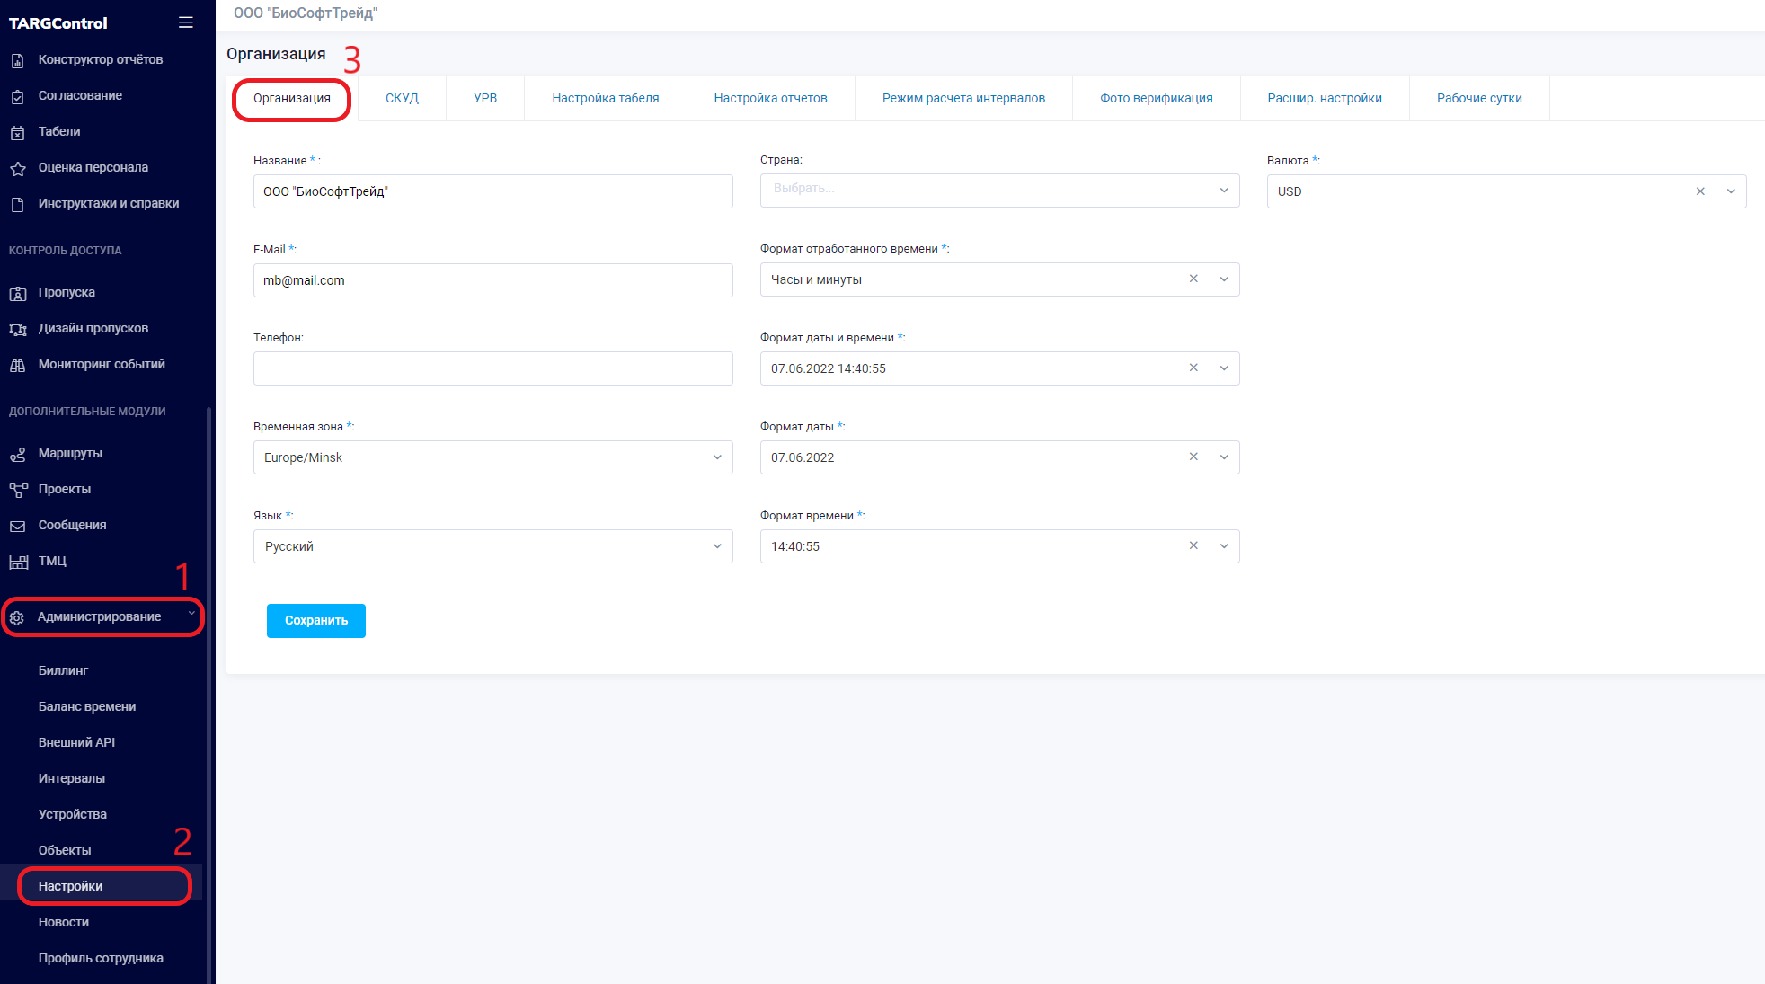This screenshot has width=1765, height=984.
Task: Click the Мониторинг событий icon
Action: point(17,365)
